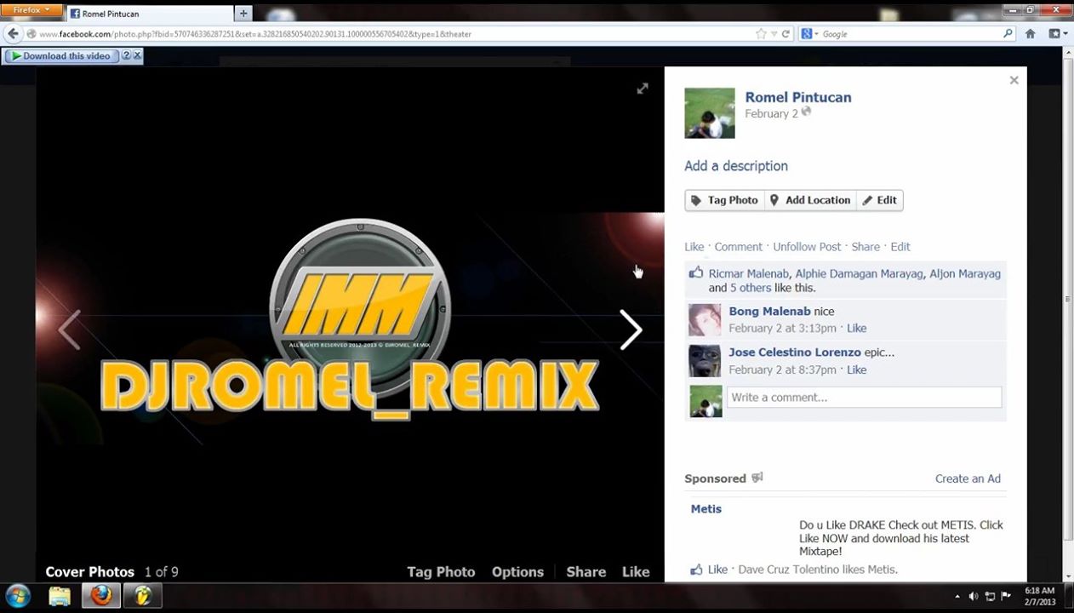Click the Tag Photo button in sidebar
The width and height of the screenshot is (1074, 613).
724,200
